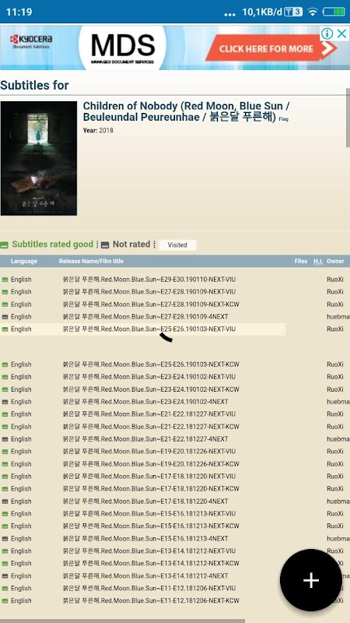Open subtitle E23-E24.190102-NEXT-KCW
Image resolution: width=350 pixels, height=623 pixels.
click(x=151, y=389)
